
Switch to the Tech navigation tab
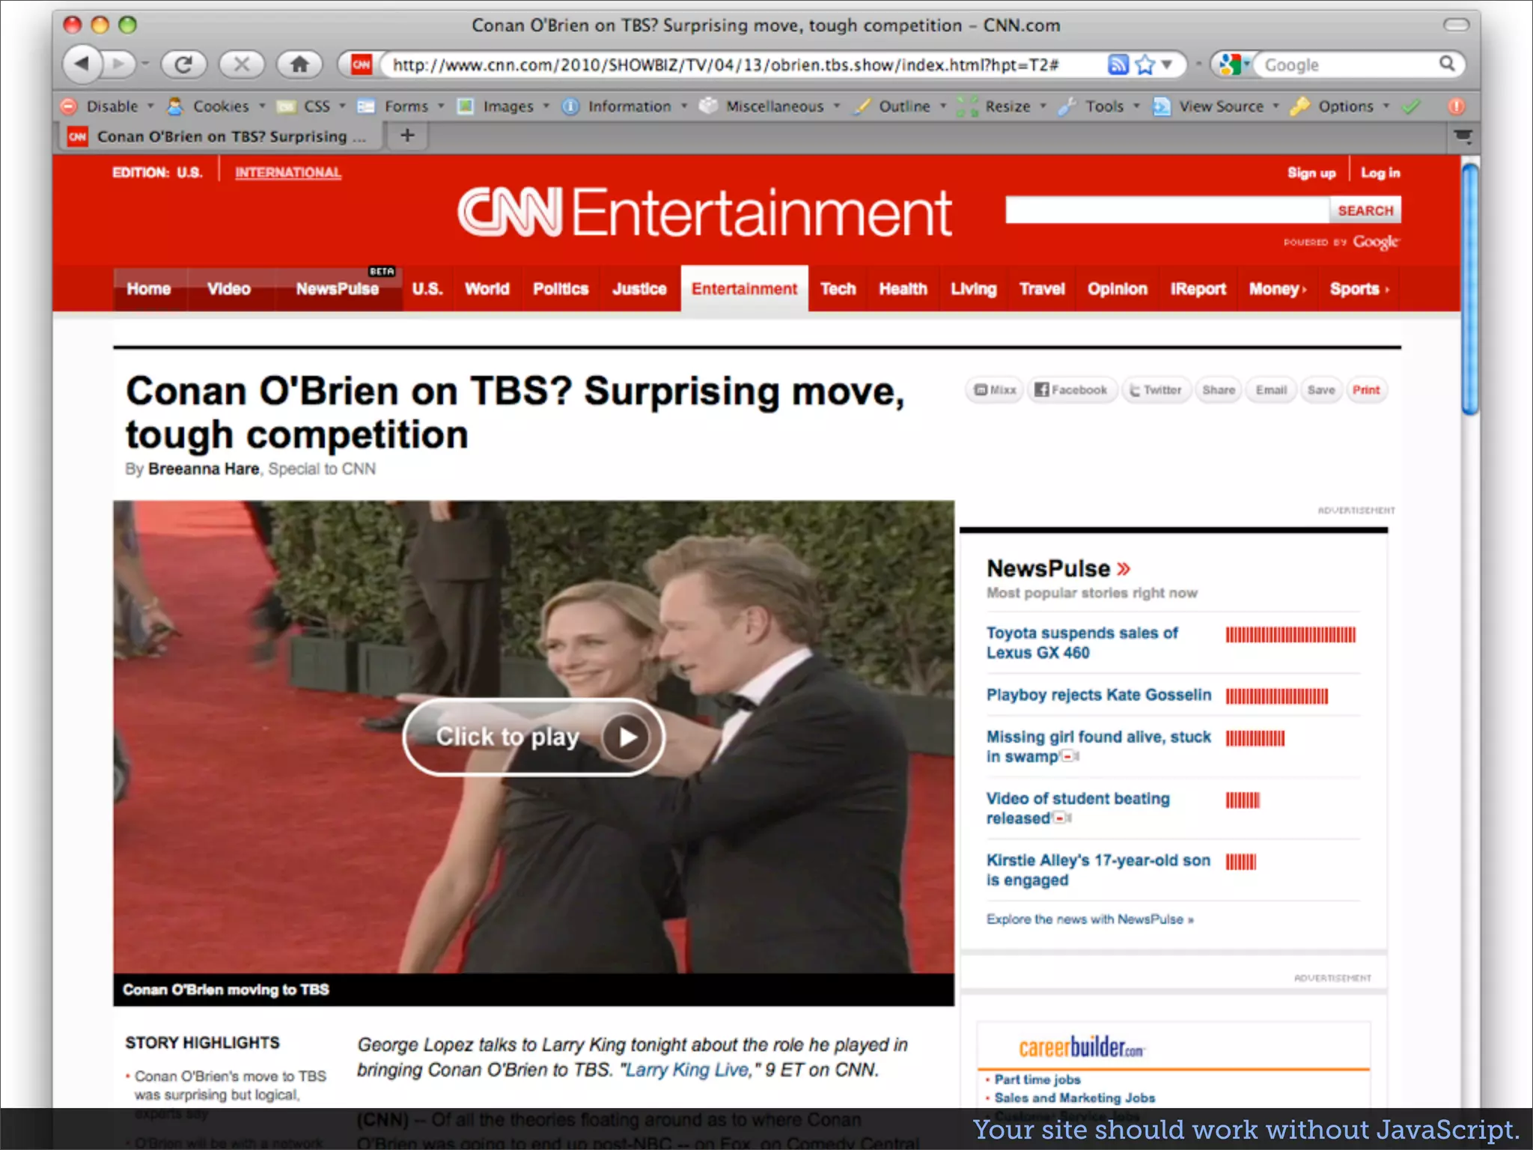[x=838, y=289]
